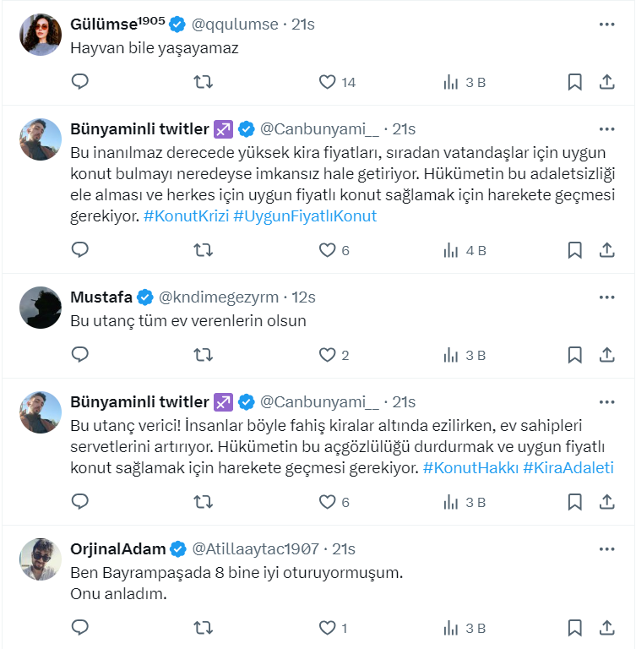Viewport: 636px width, 649px height.
Task: Like Mustafa's tweet
Action: 328,355
